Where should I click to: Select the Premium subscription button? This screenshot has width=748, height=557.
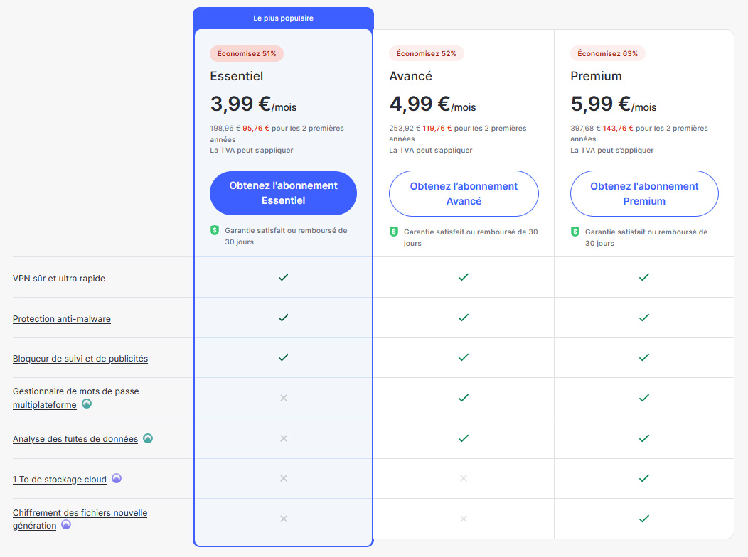pyautogui.click(x=644, y=193)
